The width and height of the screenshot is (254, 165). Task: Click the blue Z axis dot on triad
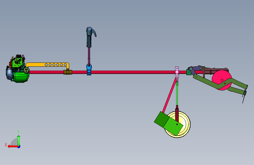(x=19, y=147)
